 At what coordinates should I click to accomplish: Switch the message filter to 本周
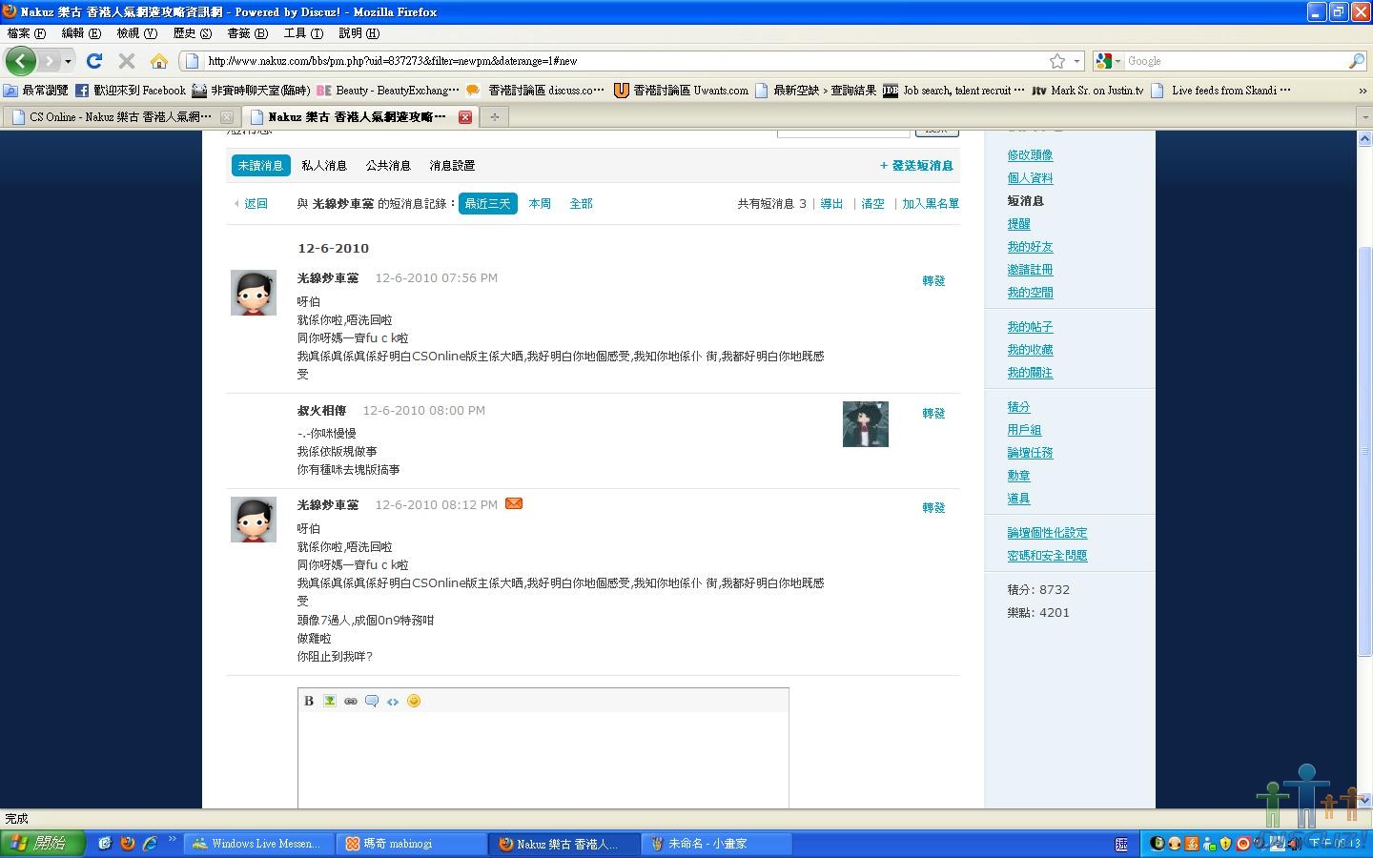(540, 204)
